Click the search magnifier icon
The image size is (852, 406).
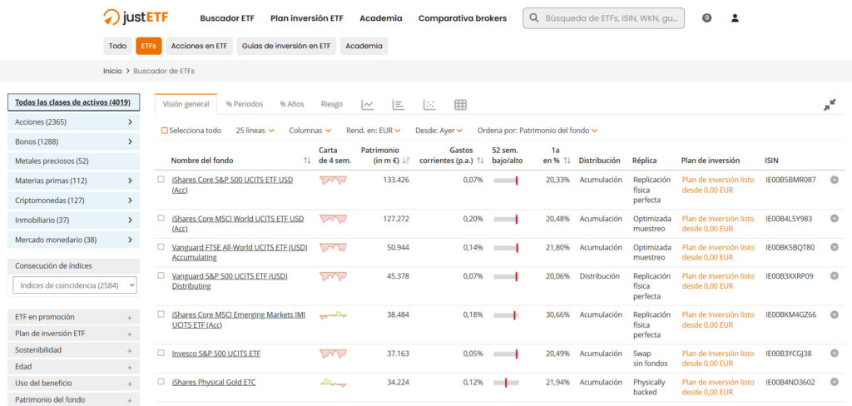pyautogui.click(x=533, y=18)
